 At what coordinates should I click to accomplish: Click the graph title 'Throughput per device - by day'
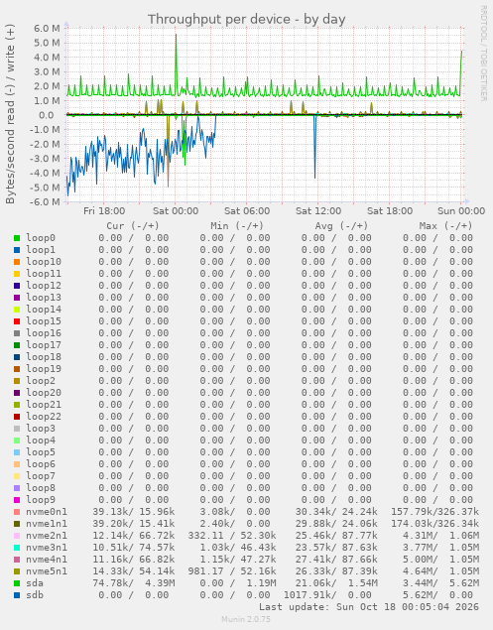click(246, 19)
